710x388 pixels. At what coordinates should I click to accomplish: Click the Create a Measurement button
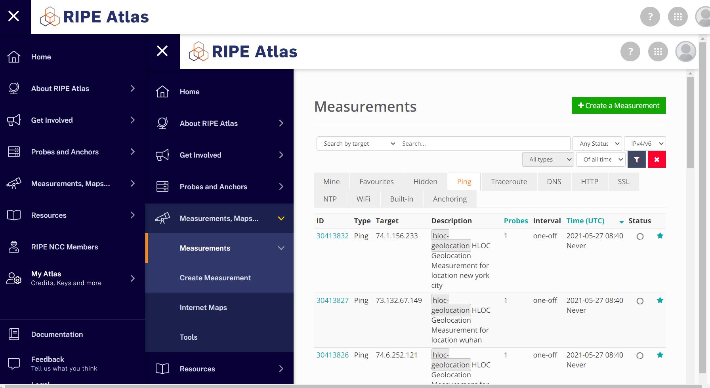[618, 106]
